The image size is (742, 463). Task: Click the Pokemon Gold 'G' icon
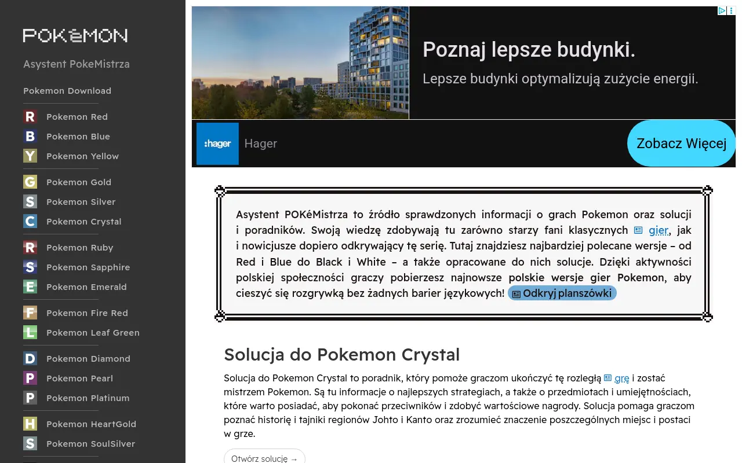(x=30, y=182)
